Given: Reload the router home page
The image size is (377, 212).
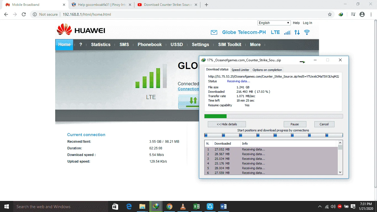Looking at the screenshot, I should click(24, 14).
